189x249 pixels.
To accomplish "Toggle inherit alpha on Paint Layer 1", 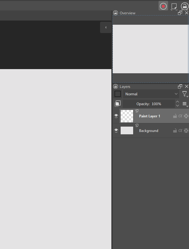I will (180, 116).
